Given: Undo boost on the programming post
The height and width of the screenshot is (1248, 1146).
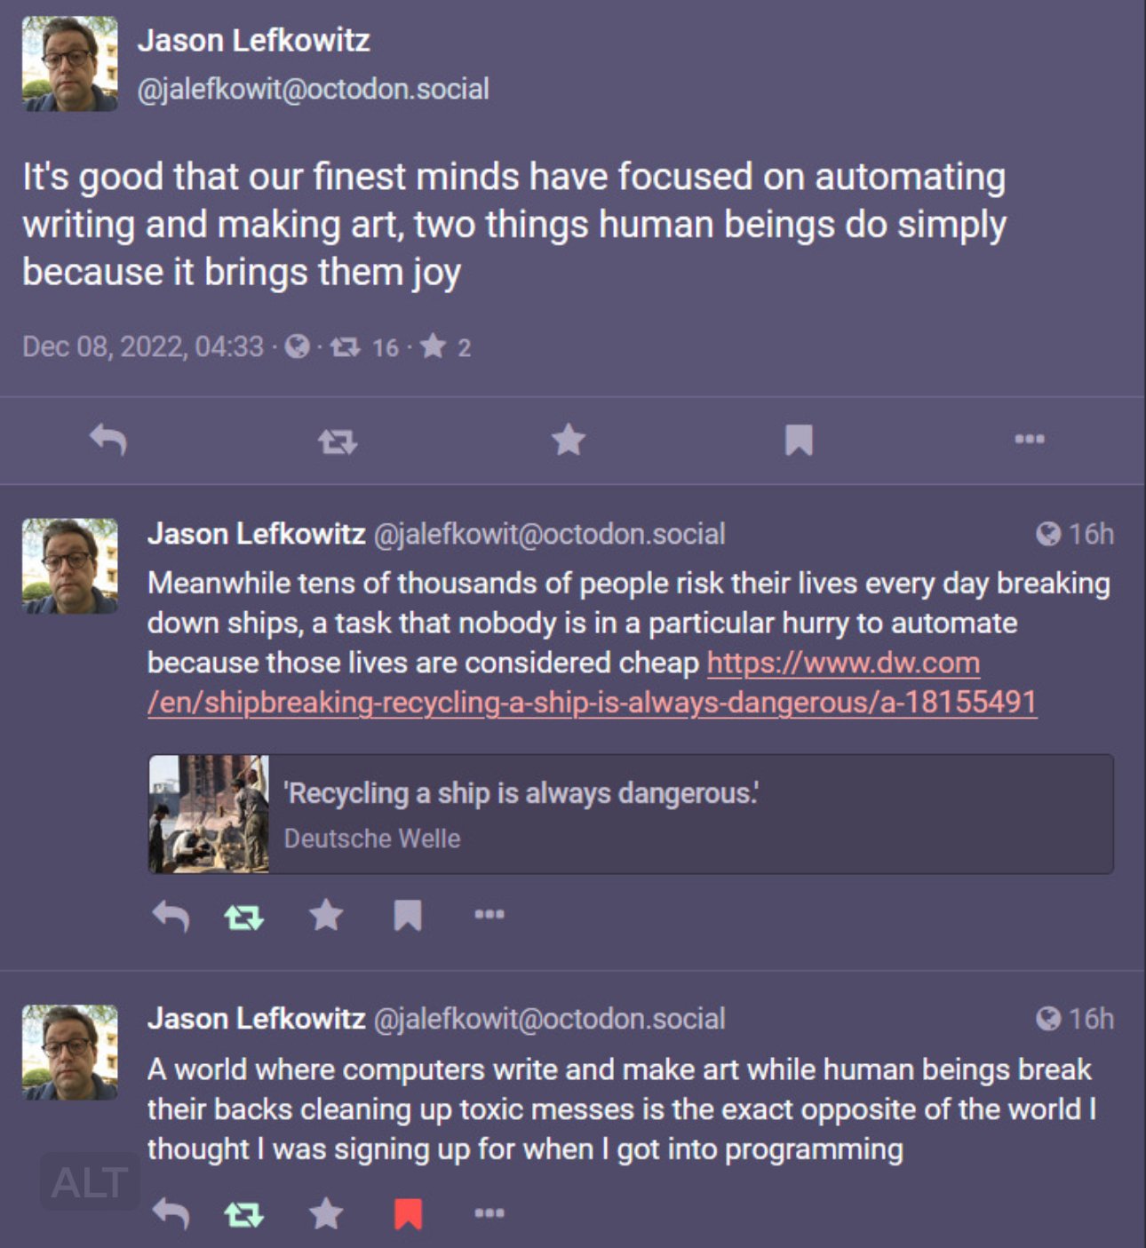Looking at the screenshot, I should click(x=244, y=1214).
